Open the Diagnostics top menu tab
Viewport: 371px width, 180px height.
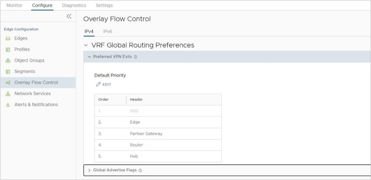(x=74, y=6)
